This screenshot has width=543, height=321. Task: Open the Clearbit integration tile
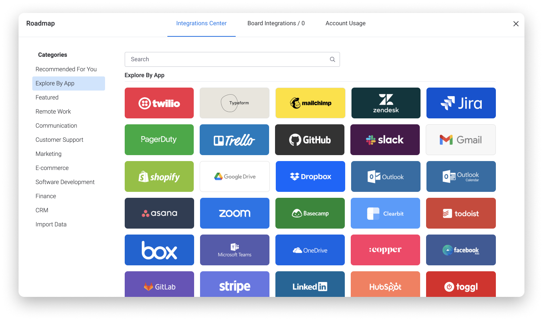pyautogui.click(x=385, y=213)
